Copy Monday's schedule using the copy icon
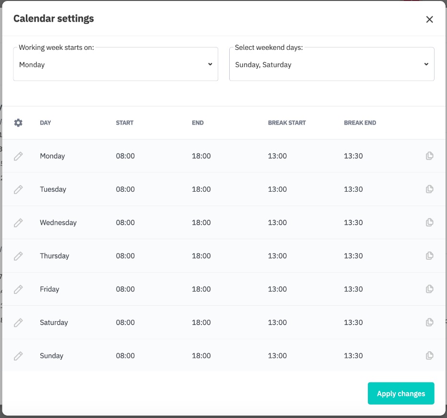Viewport: 447px width, 418px height. tap(430, 156)
